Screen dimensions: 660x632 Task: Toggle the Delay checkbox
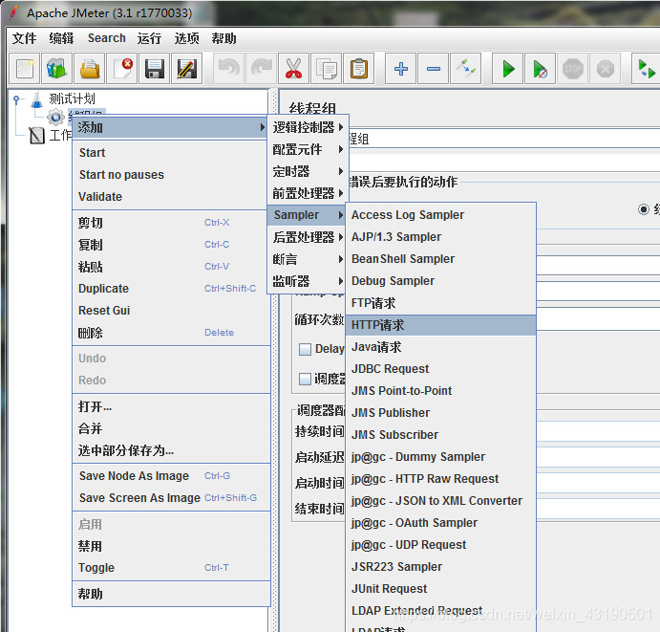coord(305,349)
